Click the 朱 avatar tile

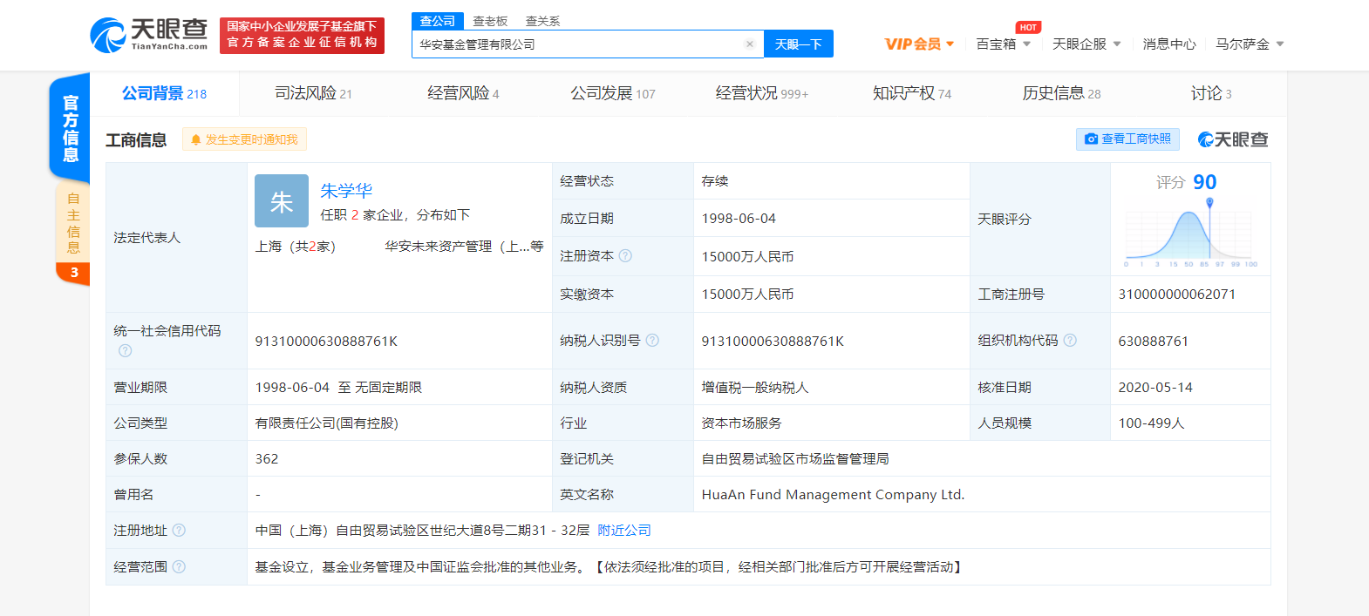(282, 200)
